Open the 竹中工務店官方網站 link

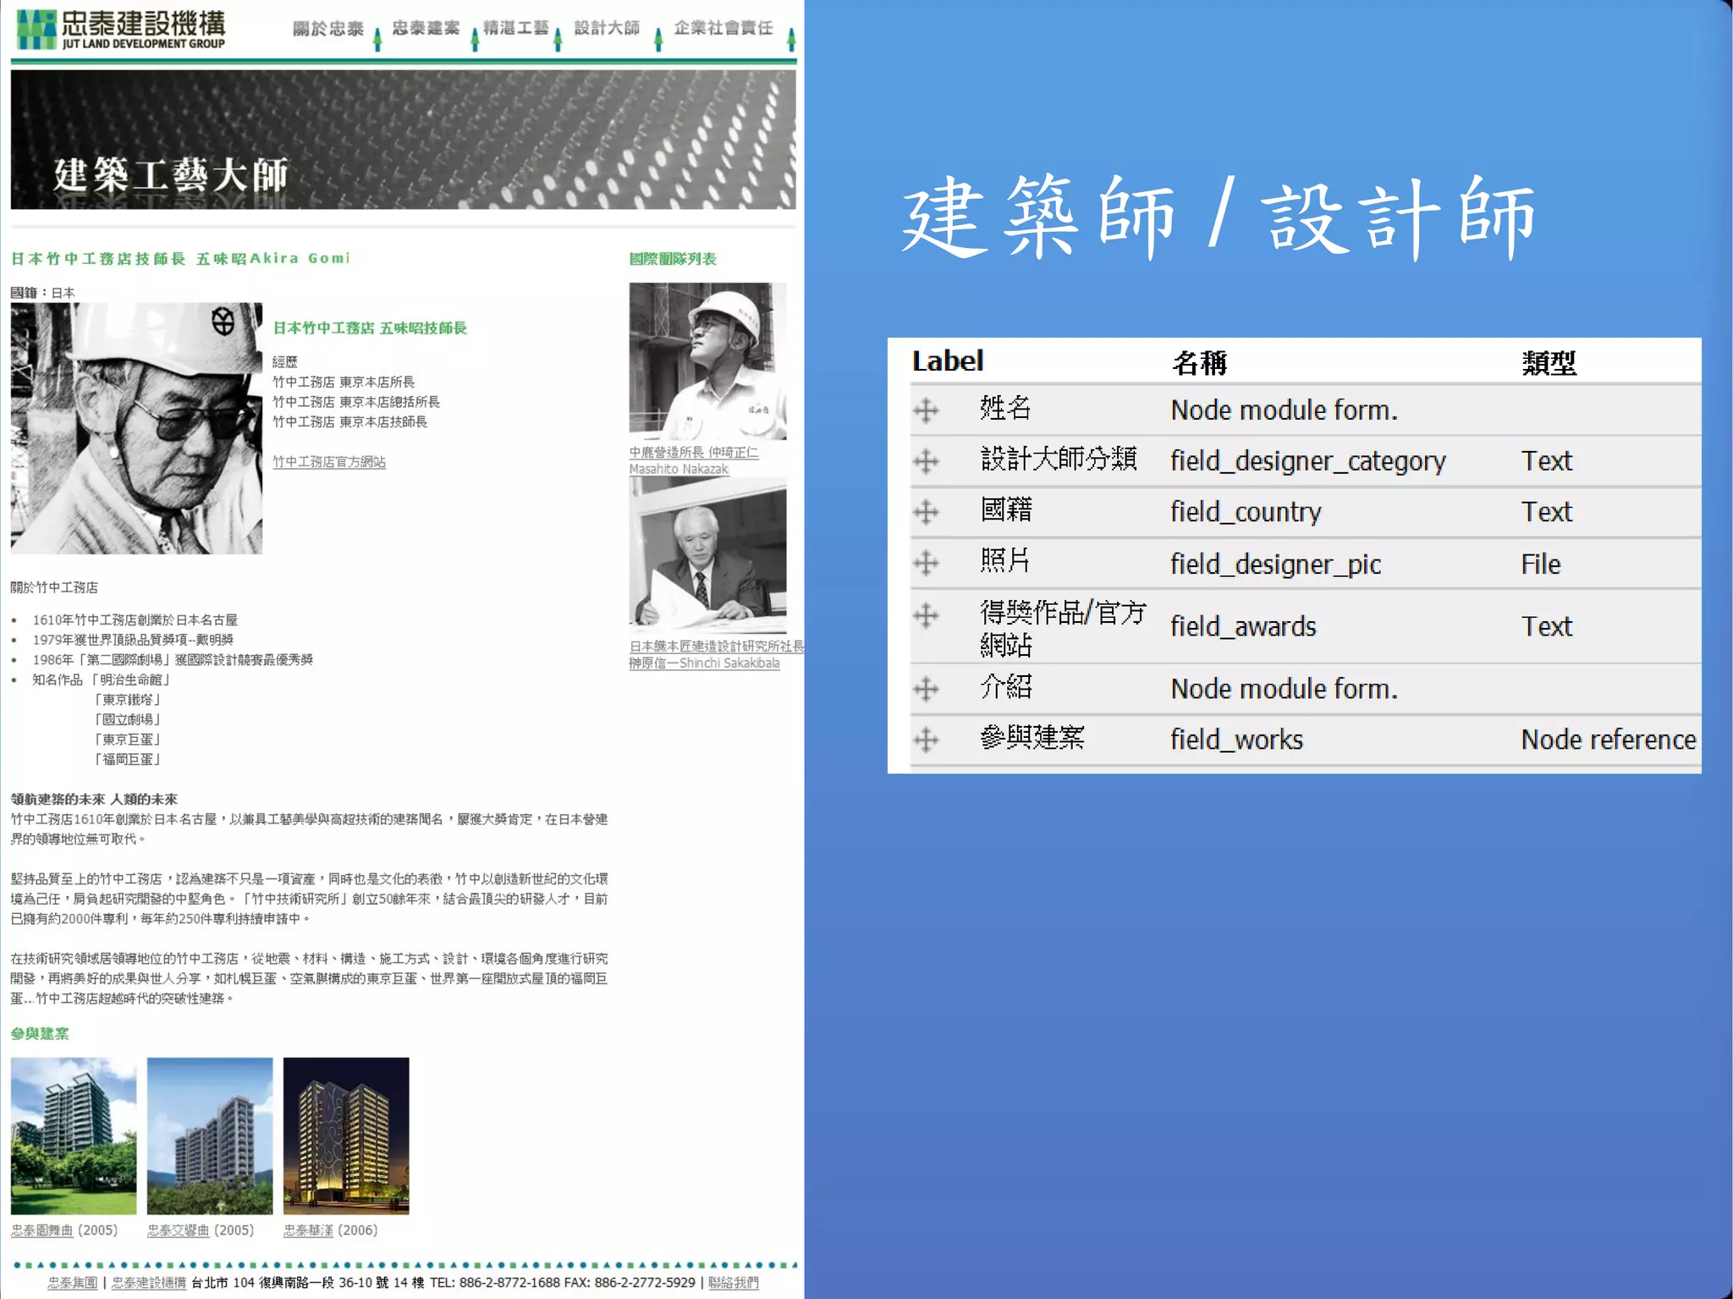pos(329,462)
